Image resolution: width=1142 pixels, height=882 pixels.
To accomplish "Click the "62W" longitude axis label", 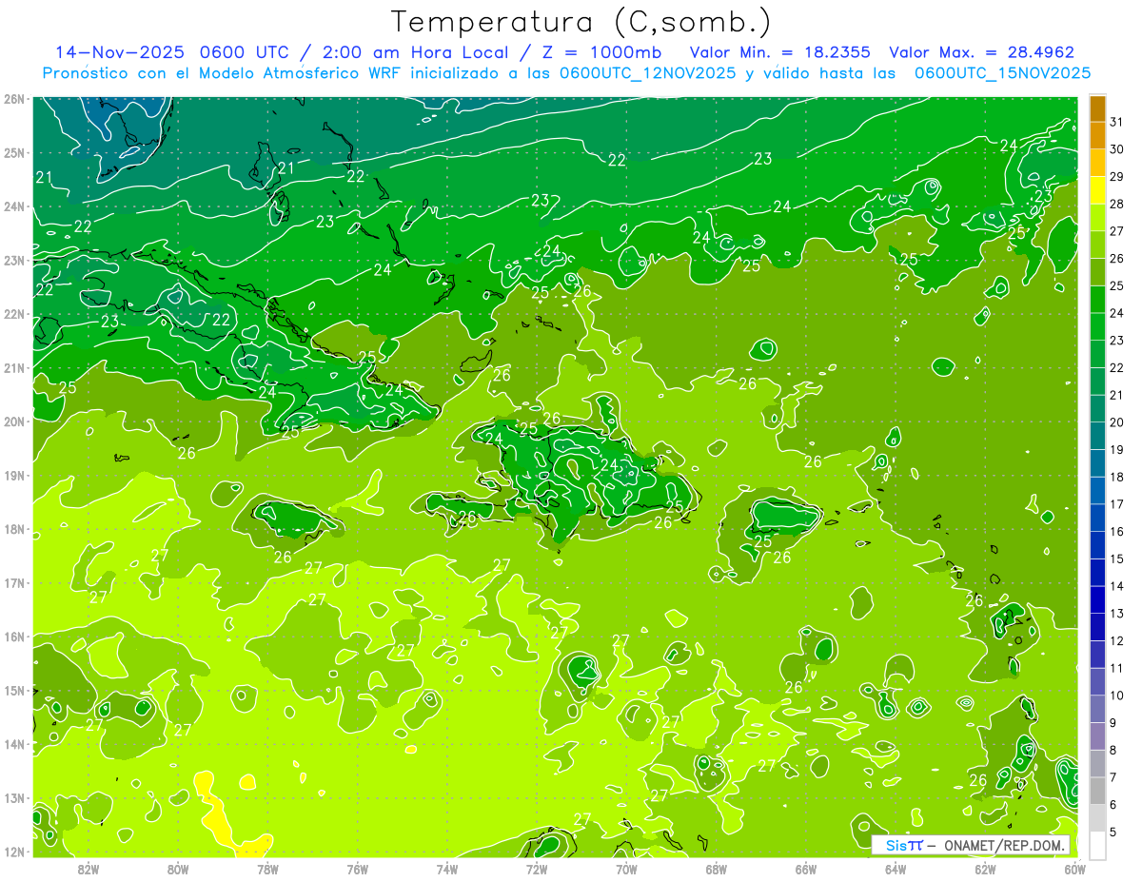I will [x=985, y=869].
